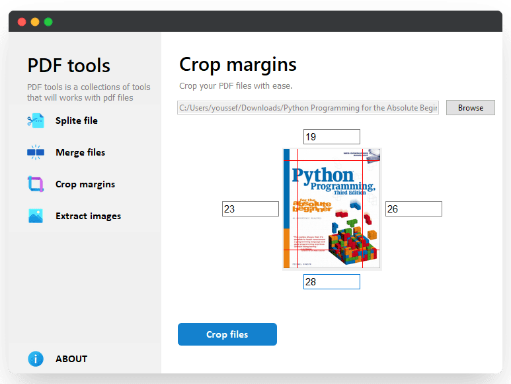The width and height of the screenshot is (511, 384).
Task: Click the Python book cover preview
Action: 332,209
